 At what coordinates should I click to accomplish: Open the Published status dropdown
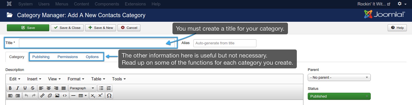(x=339, y=96)
